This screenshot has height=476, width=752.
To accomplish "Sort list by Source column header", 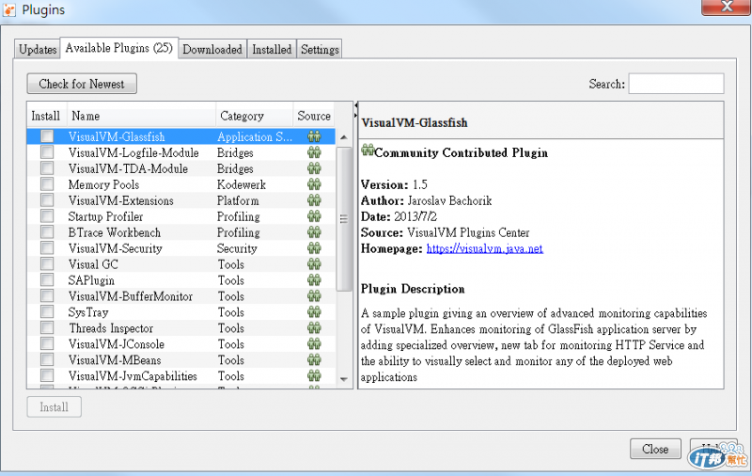I will click(x=314, y=116).
